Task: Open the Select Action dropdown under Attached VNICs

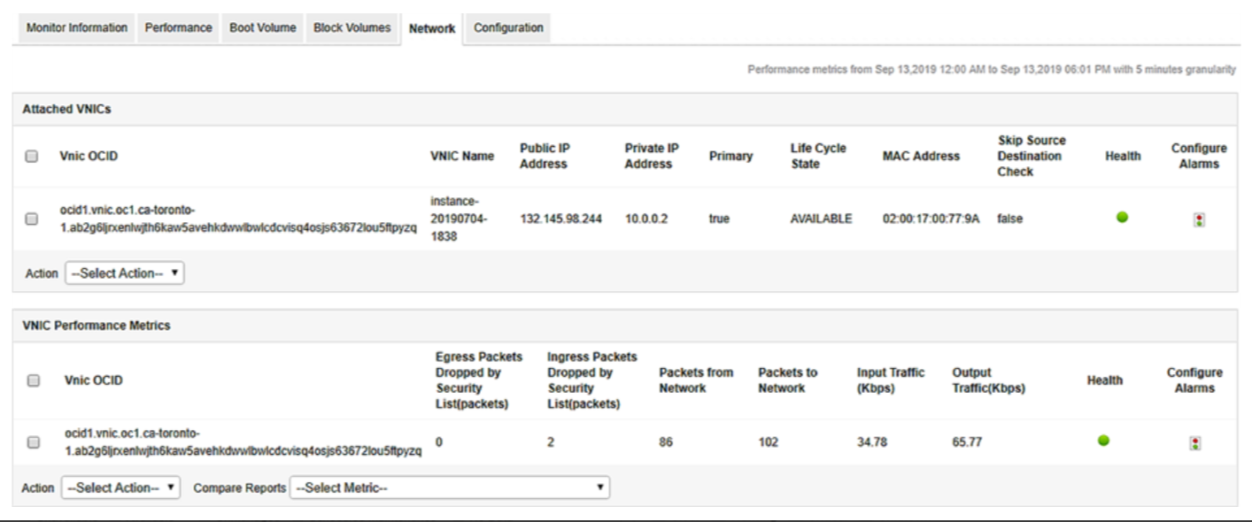Action: tap(124, 273)
